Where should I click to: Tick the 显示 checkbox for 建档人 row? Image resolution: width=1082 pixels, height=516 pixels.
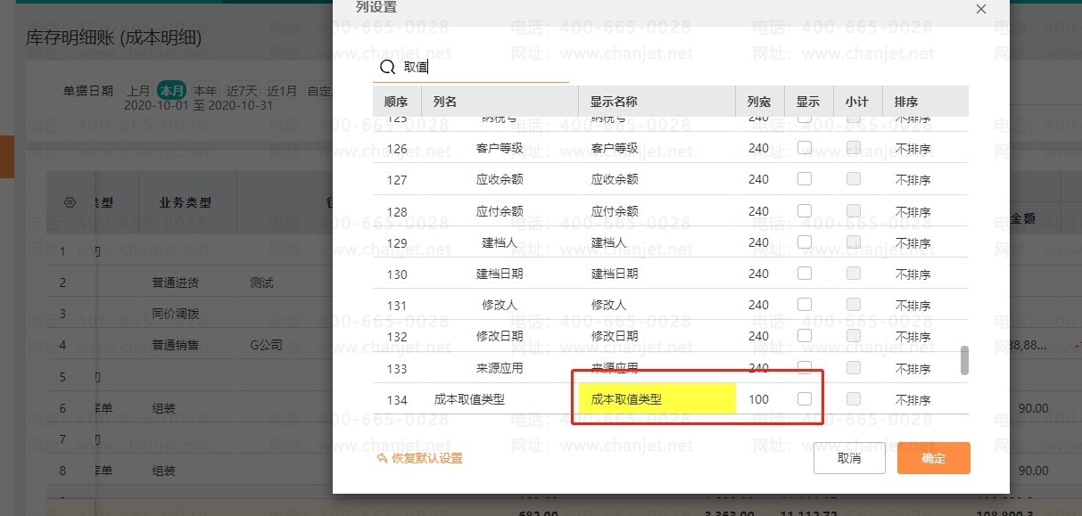point(805,242)
